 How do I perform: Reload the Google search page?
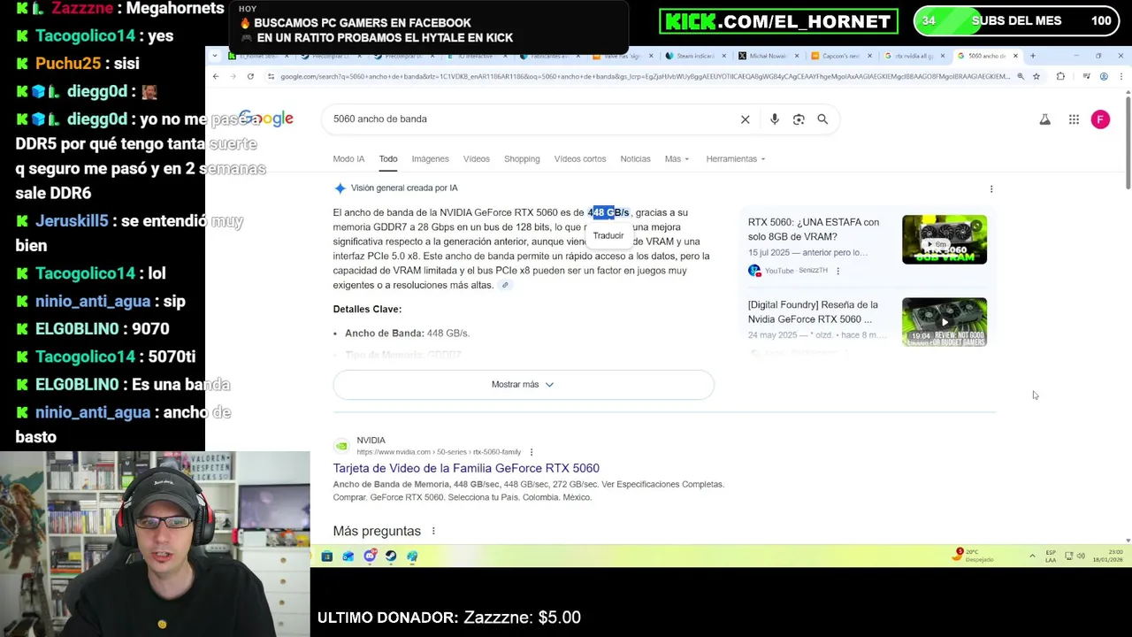point(250,77)
